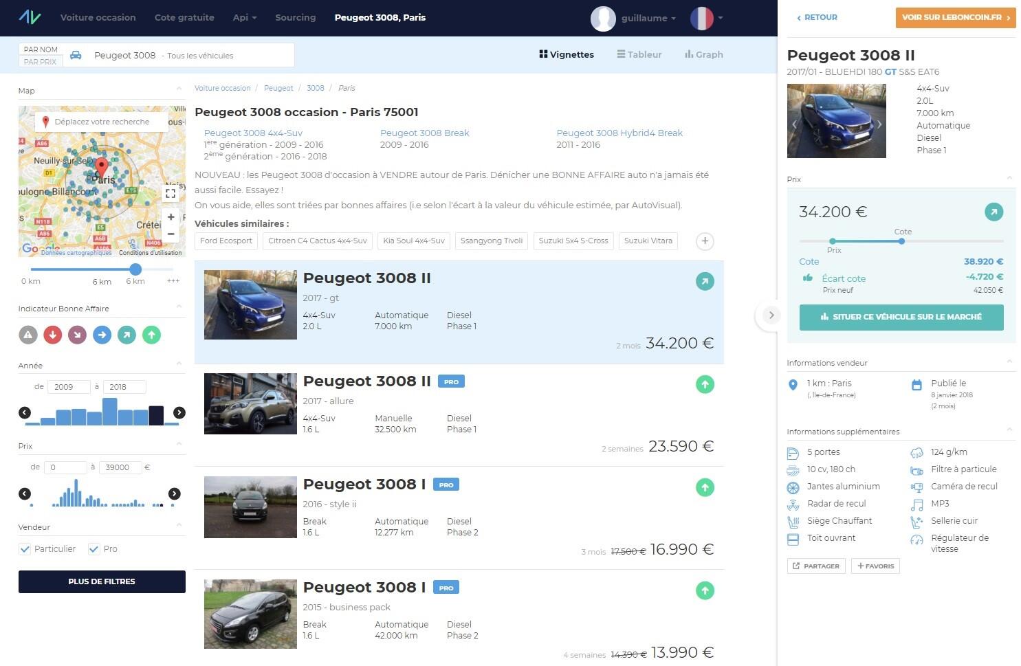Click the year-from input field 2009

click(68, 387)
